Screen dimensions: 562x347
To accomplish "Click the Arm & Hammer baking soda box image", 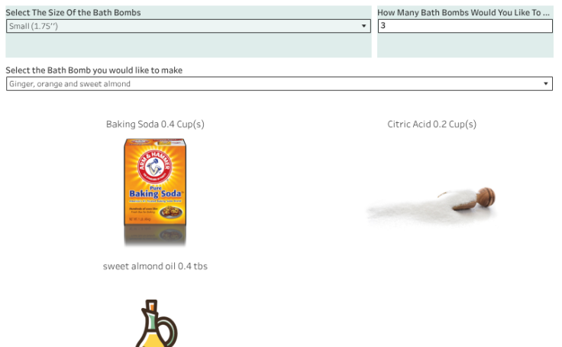I will point(155,193).
